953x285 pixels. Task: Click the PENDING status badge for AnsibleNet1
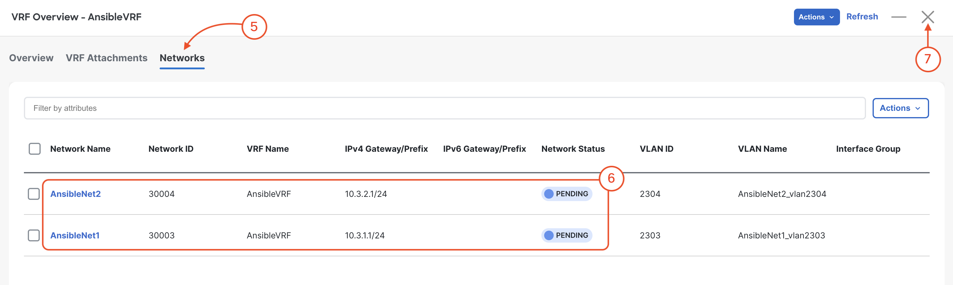pos(566,235)
